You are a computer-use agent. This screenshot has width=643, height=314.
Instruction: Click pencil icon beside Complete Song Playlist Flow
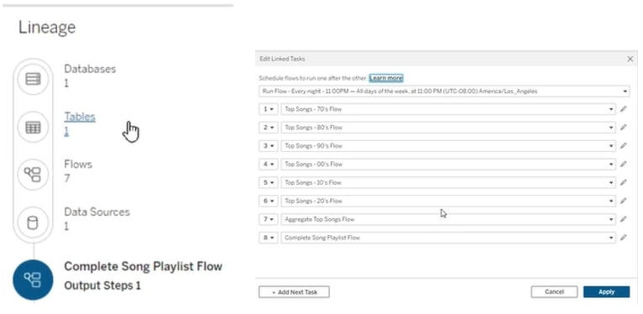624,238
